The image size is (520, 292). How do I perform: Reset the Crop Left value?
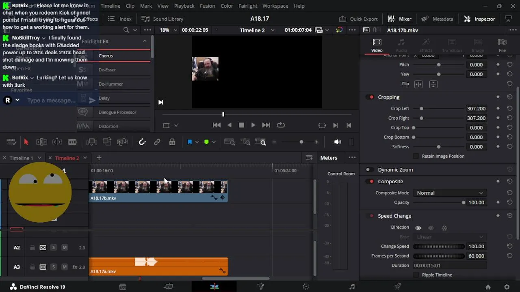509,109
